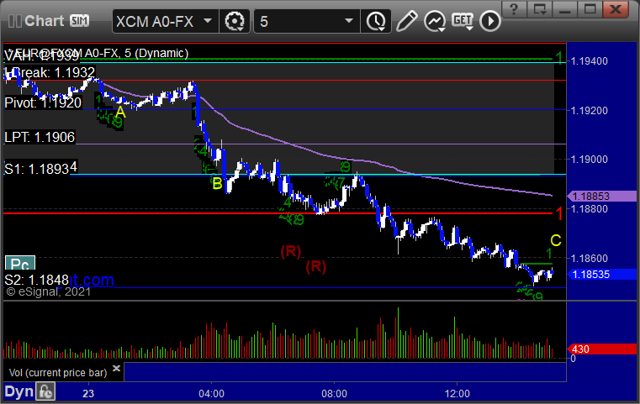Close the Vol study pane
This screenshot has height=404, width=640.
(116, 368)
